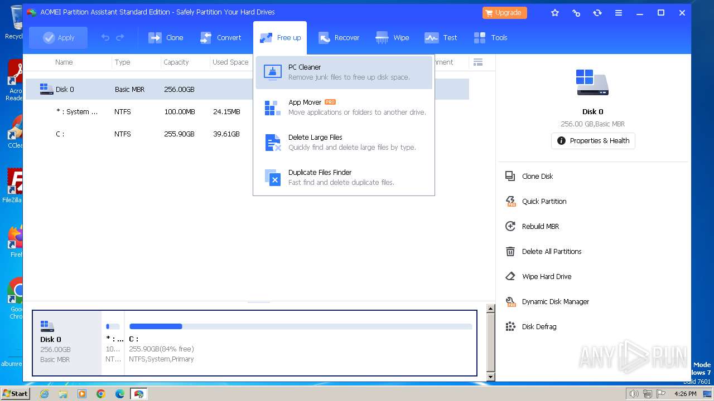This screenshot has width=714, height=401.
Task: Click the Delete Large Files document icon
Action: tap(273, 143)
